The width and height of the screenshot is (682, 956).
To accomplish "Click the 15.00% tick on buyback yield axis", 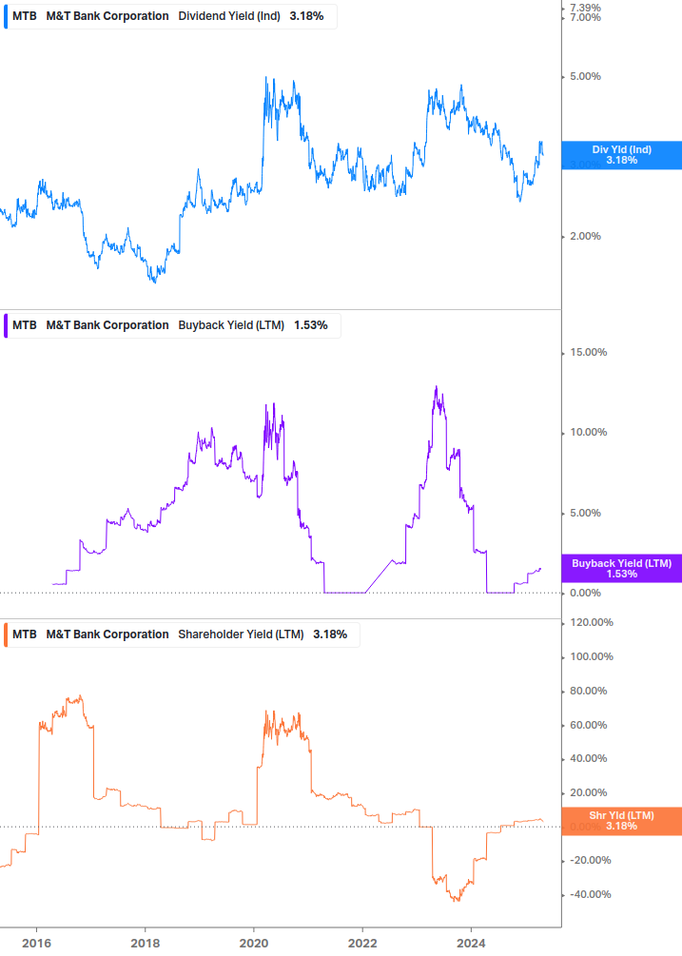I will point(588,352).
